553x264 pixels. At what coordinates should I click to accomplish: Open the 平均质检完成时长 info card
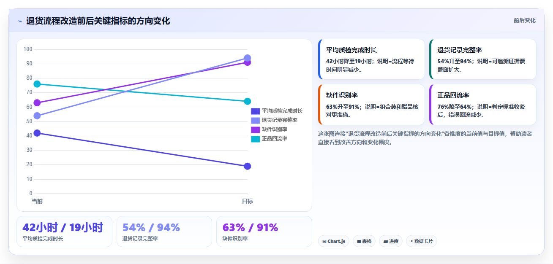(x=371, y=59)
